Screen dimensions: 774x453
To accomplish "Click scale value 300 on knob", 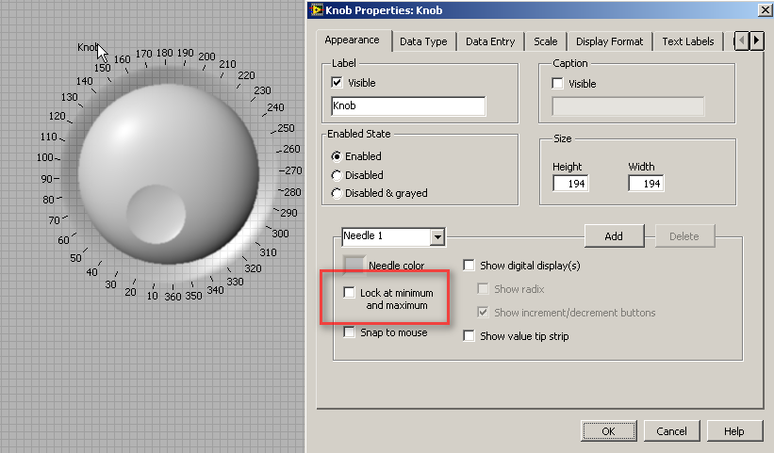I will (x=280, y=234).
